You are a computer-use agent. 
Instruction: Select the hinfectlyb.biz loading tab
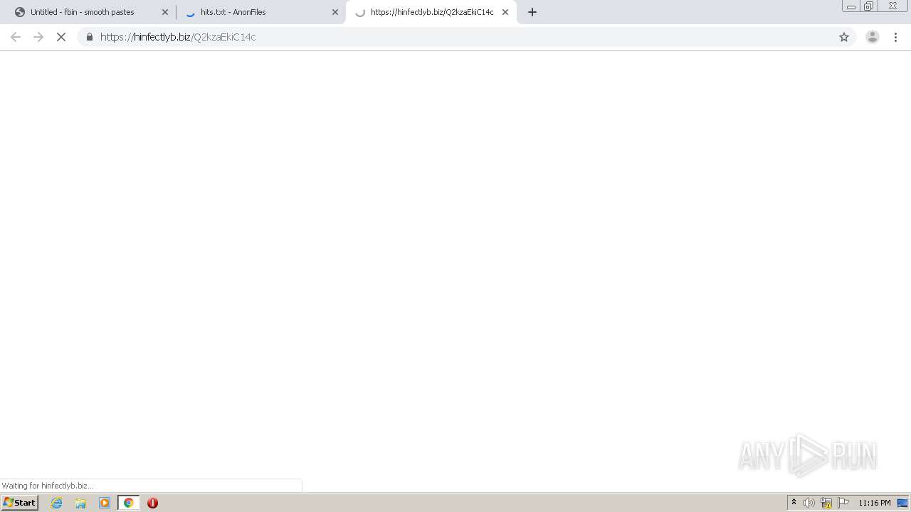(431, 12)
